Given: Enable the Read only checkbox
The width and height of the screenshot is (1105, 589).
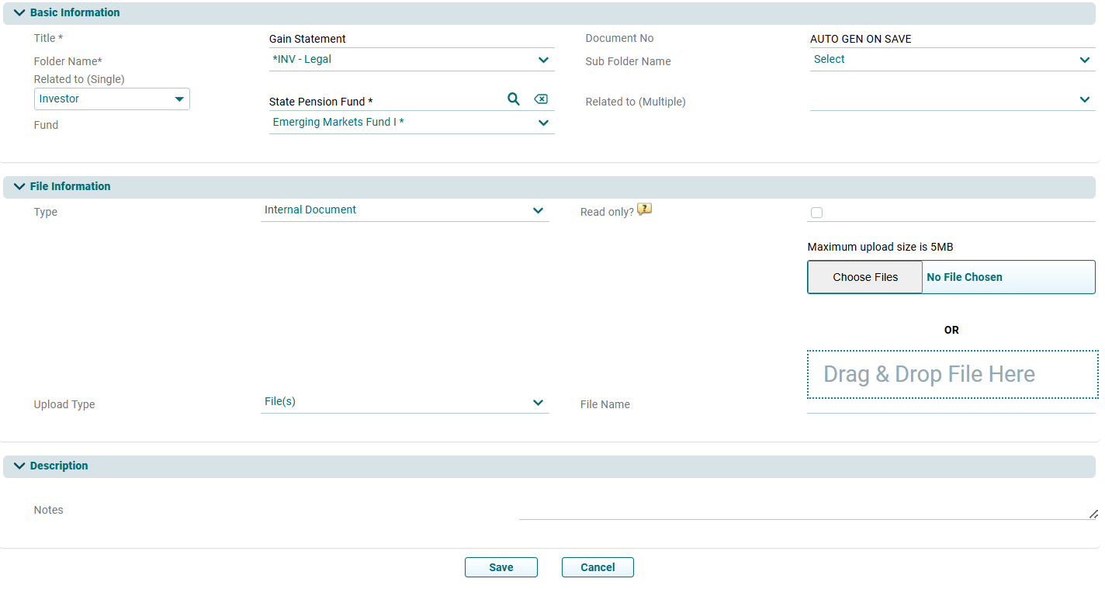Looking at the screenshot, I should coord(816,213).
